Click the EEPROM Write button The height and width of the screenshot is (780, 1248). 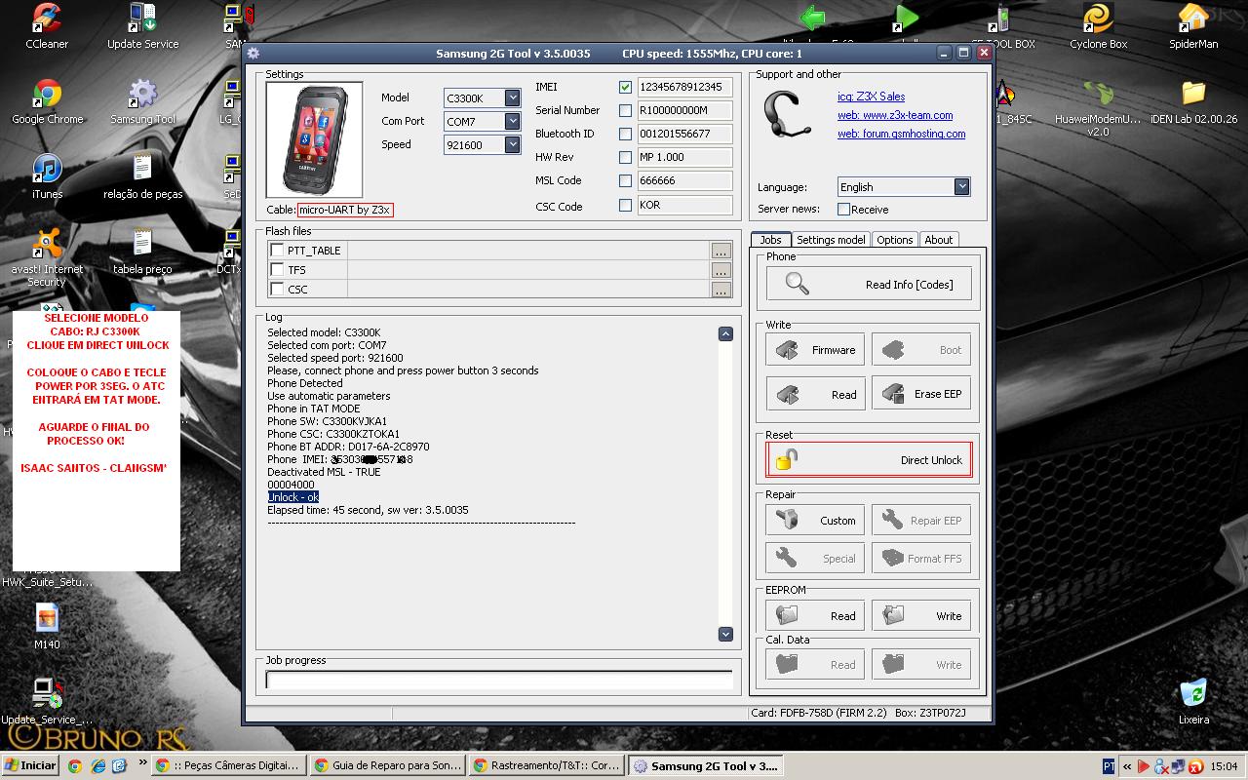[x=921, y=615]
